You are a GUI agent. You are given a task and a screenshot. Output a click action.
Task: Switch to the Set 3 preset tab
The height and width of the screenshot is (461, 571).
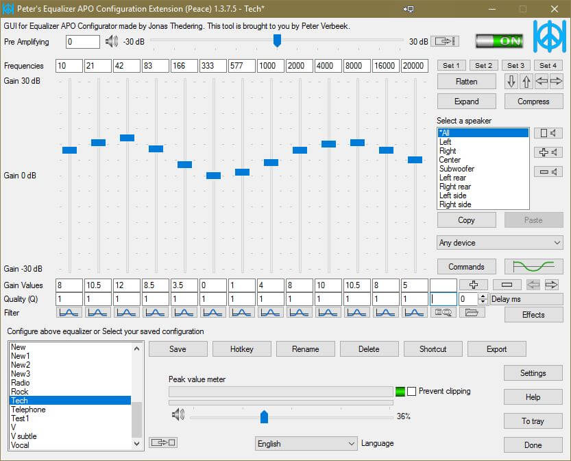(515, 65)
